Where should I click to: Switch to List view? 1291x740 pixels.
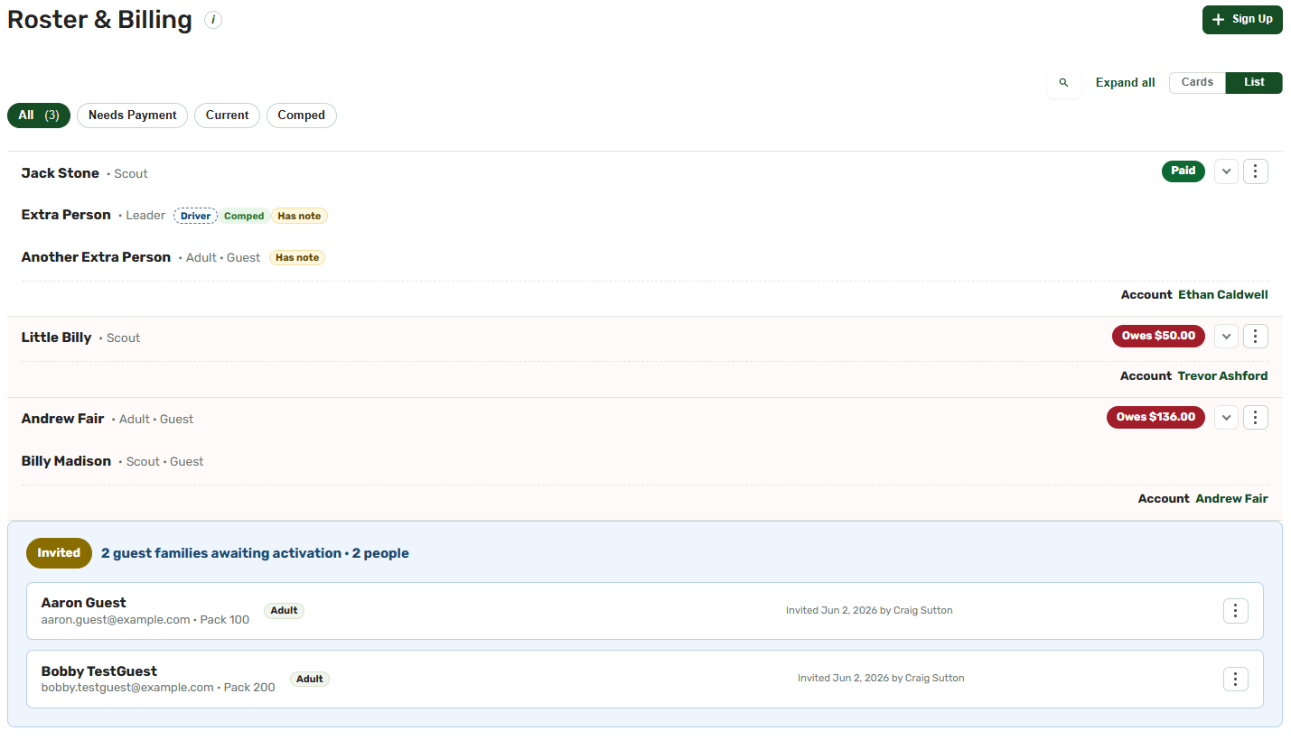coord(1254,82)
